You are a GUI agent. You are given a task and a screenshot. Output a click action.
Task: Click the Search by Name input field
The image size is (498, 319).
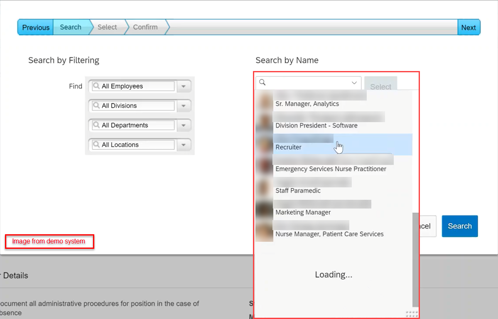[x=308, y=83]
